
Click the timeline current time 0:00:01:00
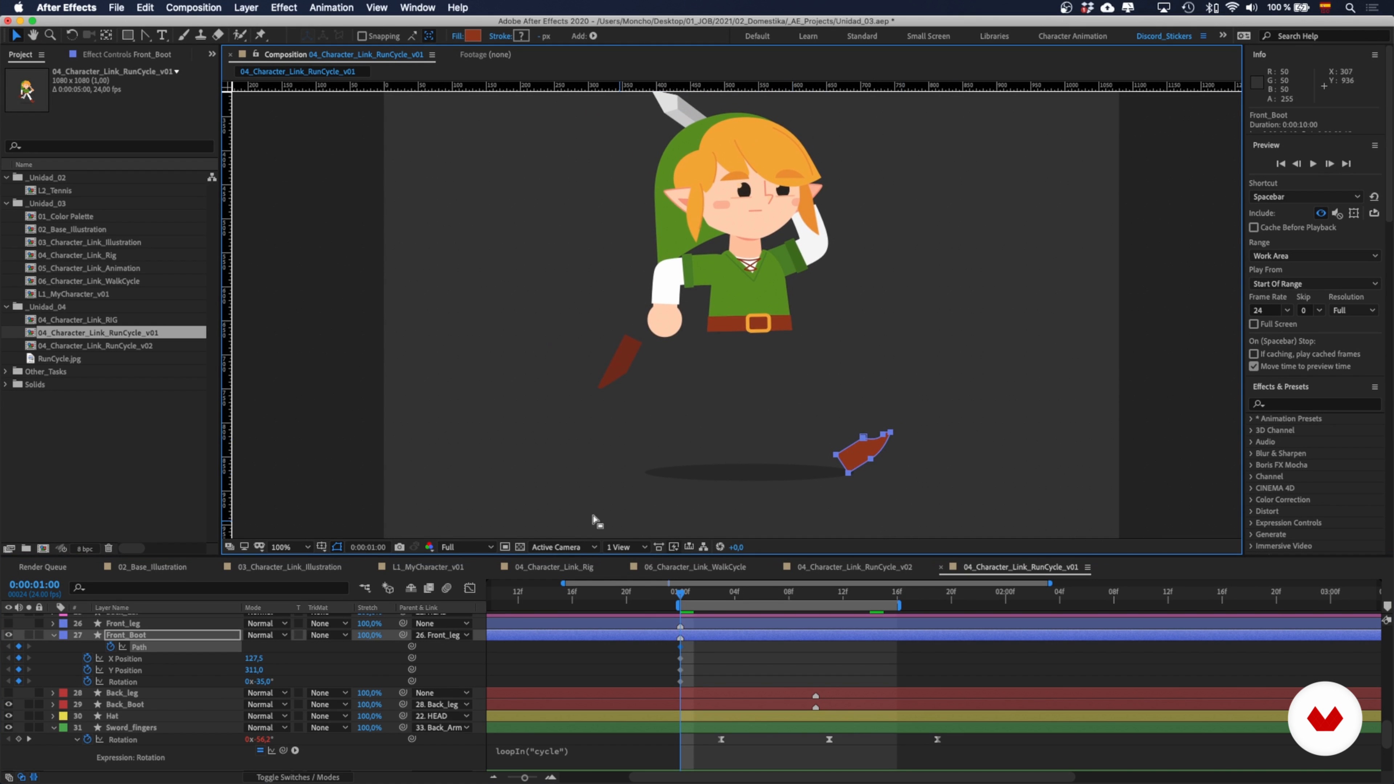click(34, 584)
